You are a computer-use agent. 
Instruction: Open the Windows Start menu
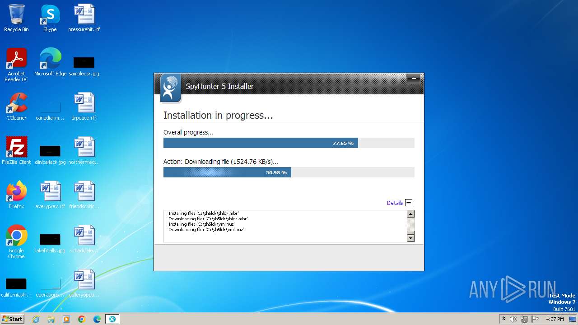pos(12,319)
